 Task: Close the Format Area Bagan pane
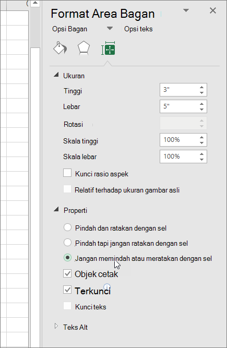(x=213, y=10)
